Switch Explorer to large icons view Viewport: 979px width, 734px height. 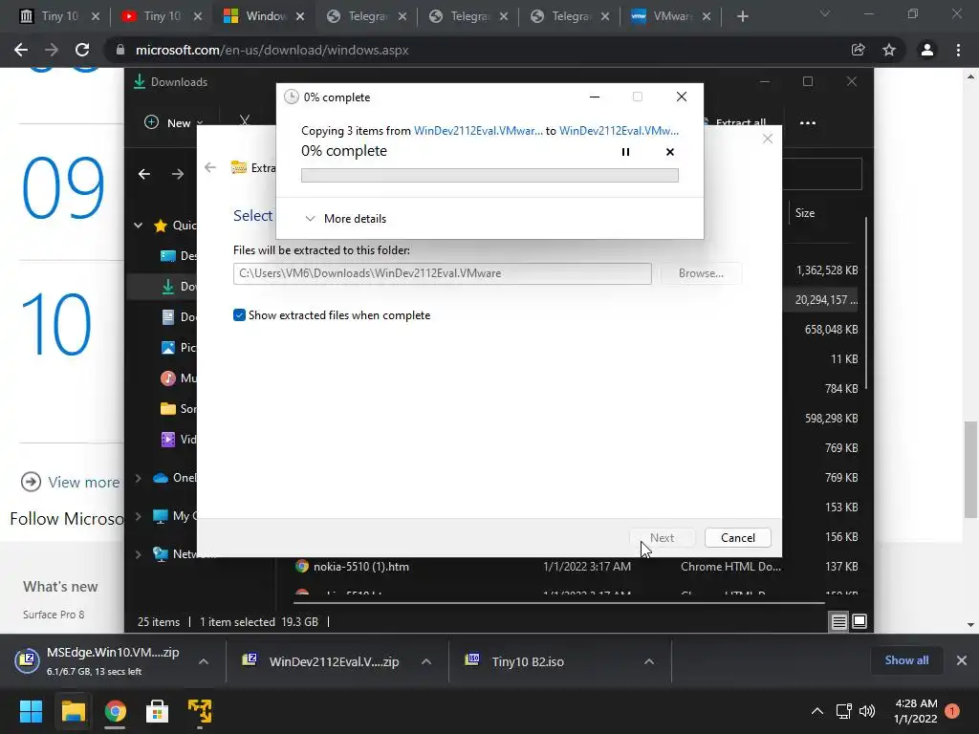pyautogui.click(x=859, y=621)
